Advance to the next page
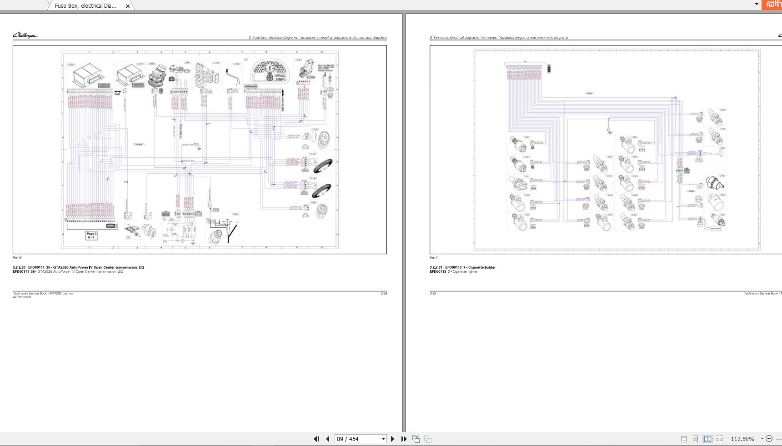This screenshot has height=446, width=782. [392, 439]
